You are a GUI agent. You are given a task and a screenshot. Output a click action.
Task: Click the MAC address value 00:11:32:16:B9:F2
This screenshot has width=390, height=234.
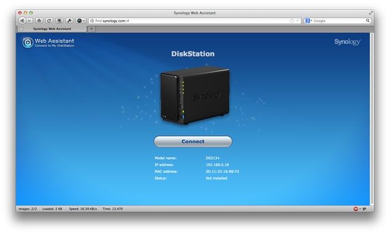pyautogui.click(x=222, y=171)
